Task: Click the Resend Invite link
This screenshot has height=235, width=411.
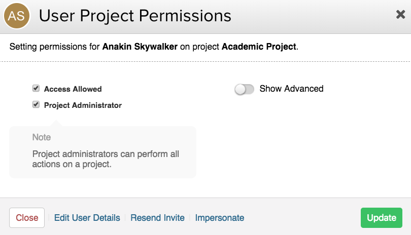Action: click(x=157, y=218)
